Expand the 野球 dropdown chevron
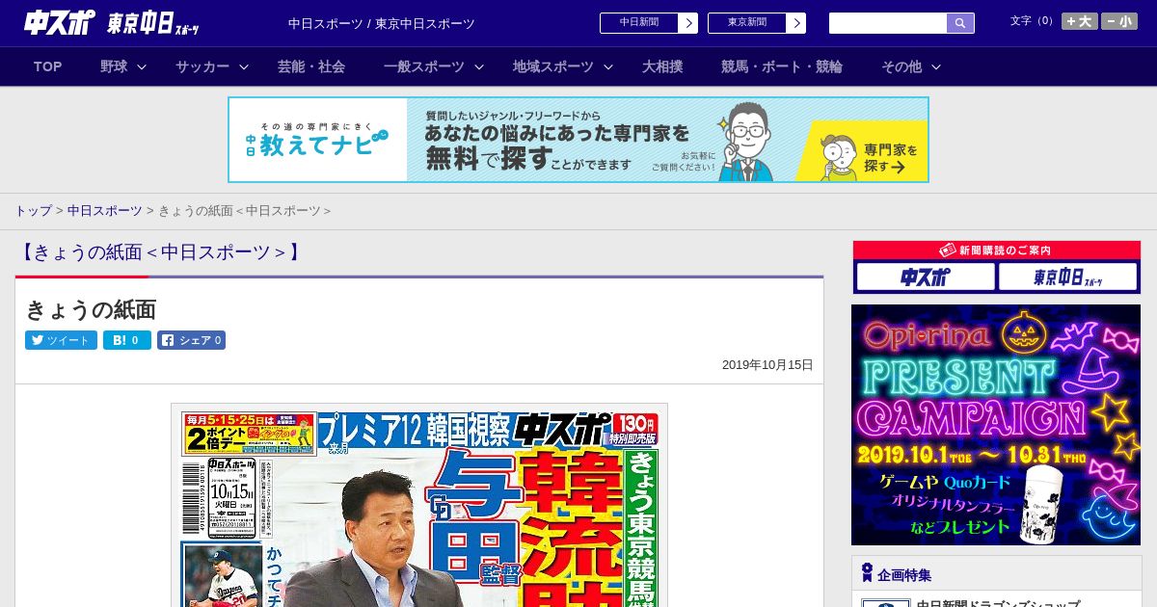 (x=142, y=66)
